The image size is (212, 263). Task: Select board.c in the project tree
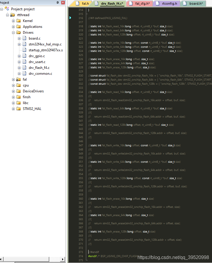[x=35, y=38]
